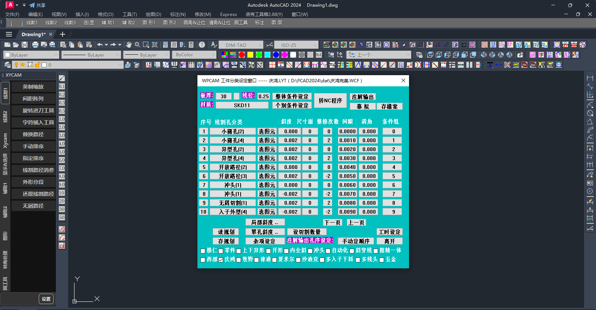The height and width of the screenshot is (310, 596).
Task: Click the Redo arrow icon
Action: (x=113, y=45)
